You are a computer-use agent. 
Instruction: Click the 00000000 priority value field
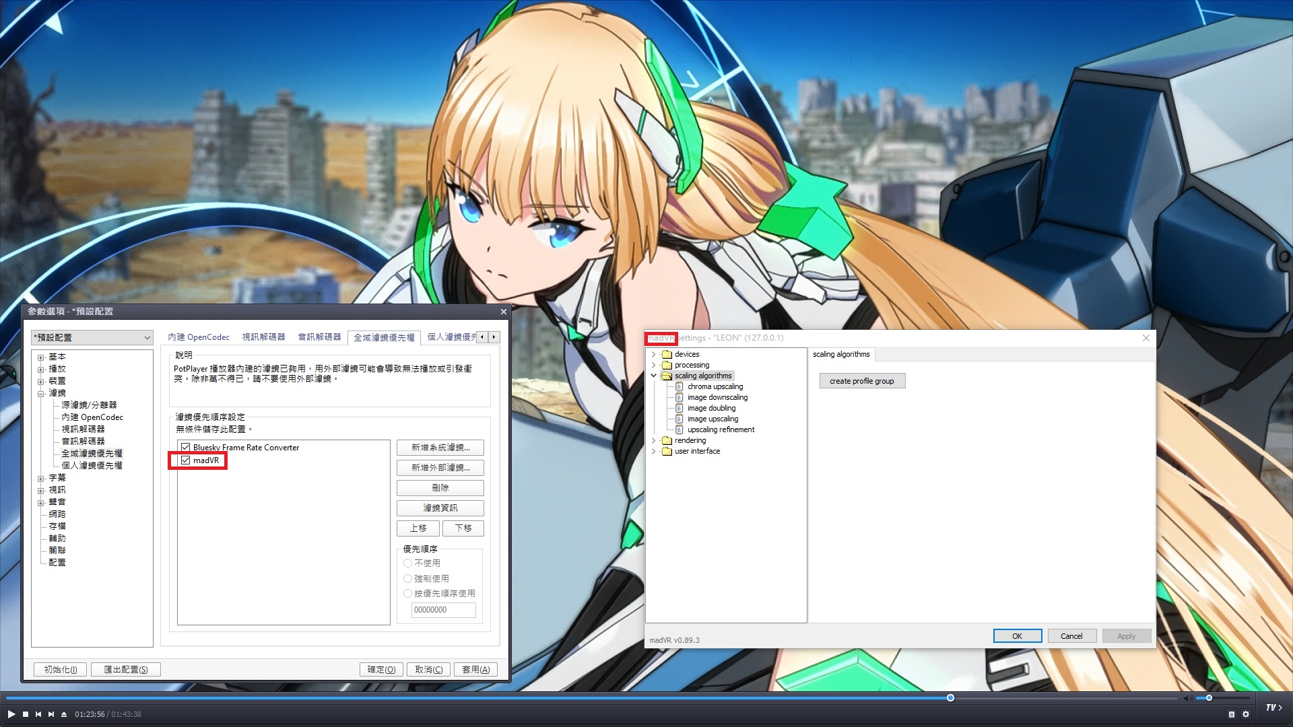coord(443,610)
